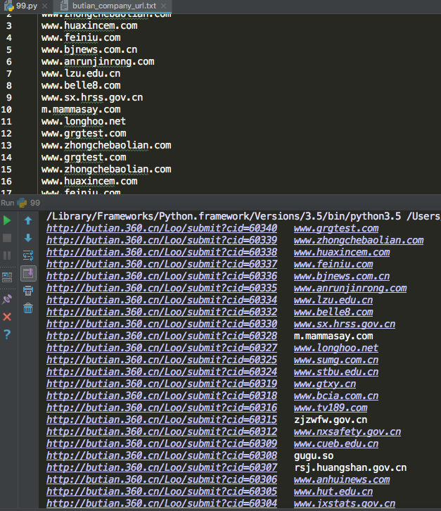Viewport: 441px width, 511px height.
Task: Click the Python icon next to Run 99
Action: 22,203
